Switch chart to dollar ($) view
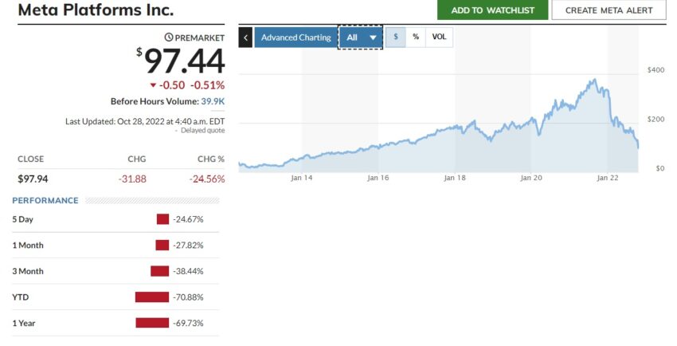Viewport: 677px width, 346px height. point(396,37)
